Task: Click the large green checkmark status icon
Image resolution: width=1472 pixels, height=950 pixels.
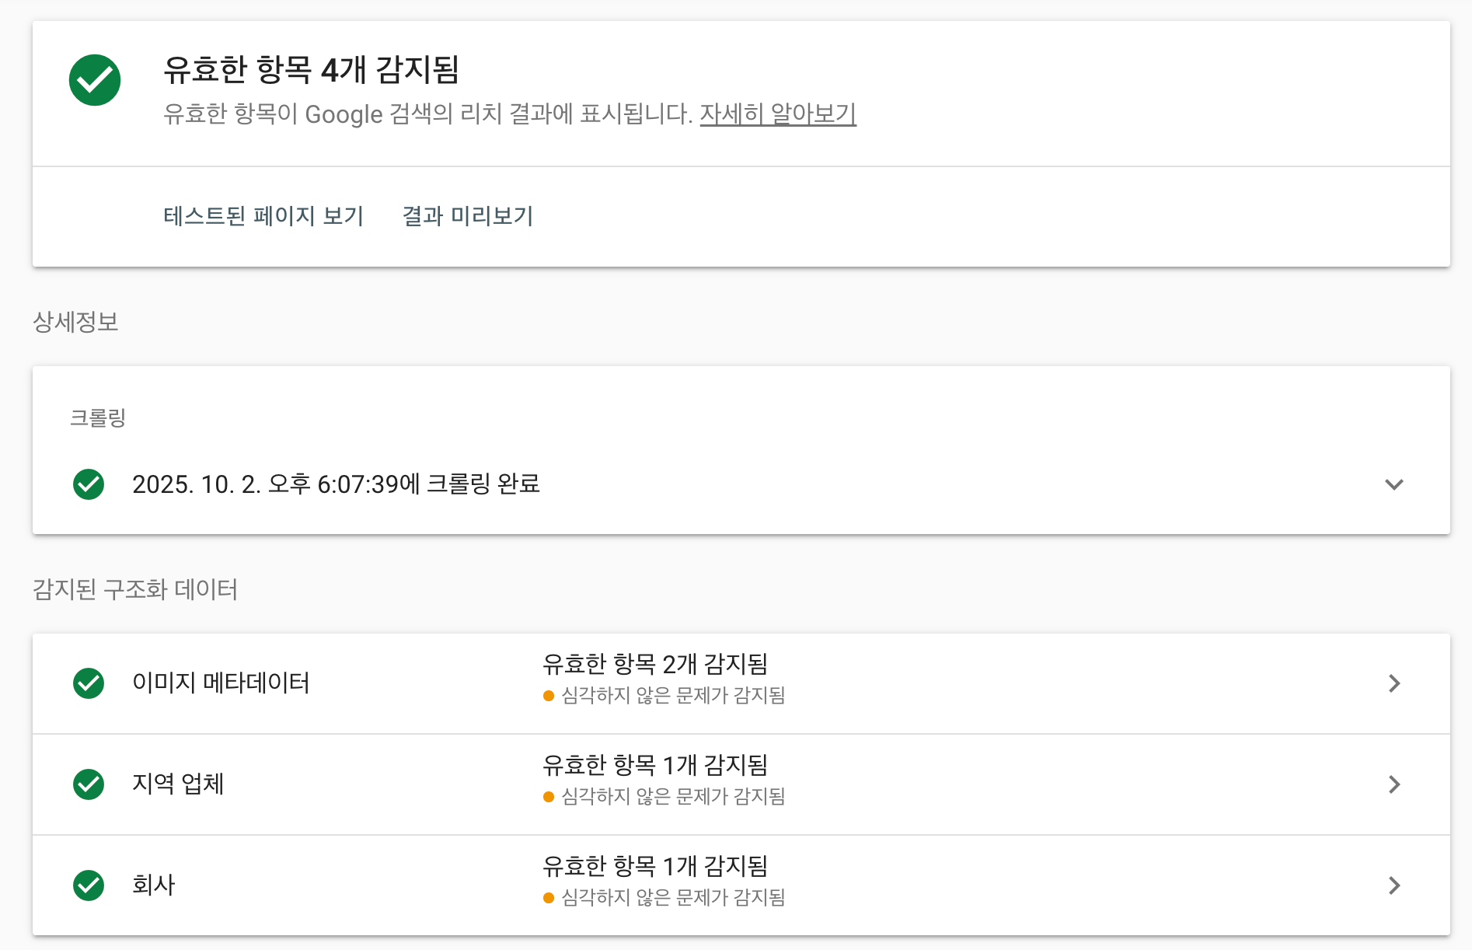Action: coord(95,80)
